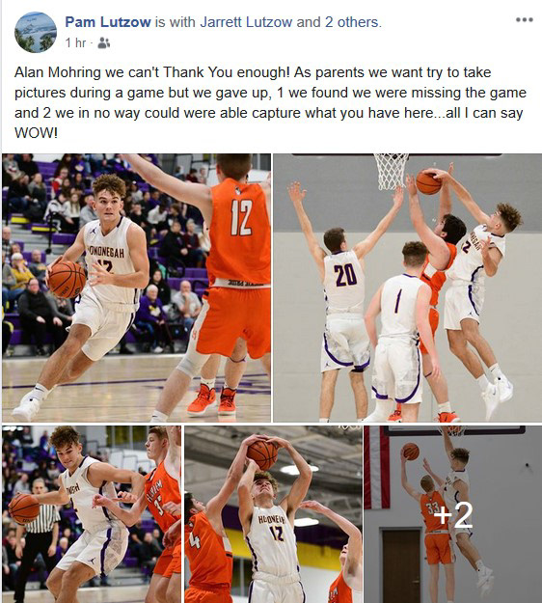Image resolution: width=542 pixels, height=603 pixels.
Task: Click the orange number 12 jersey in first photo
Action: 239,233
